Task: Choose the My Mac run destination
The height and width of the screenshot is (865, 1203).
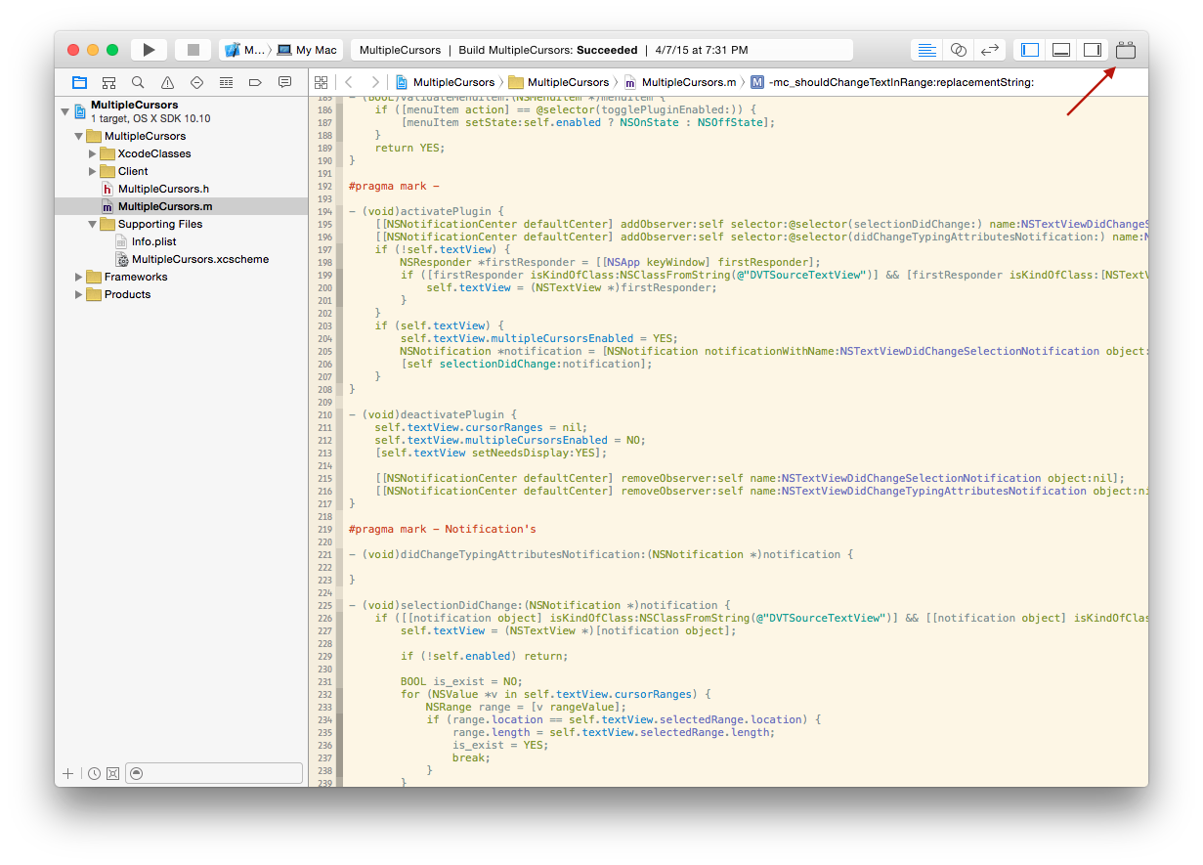Action: click(x=307, y=50)
